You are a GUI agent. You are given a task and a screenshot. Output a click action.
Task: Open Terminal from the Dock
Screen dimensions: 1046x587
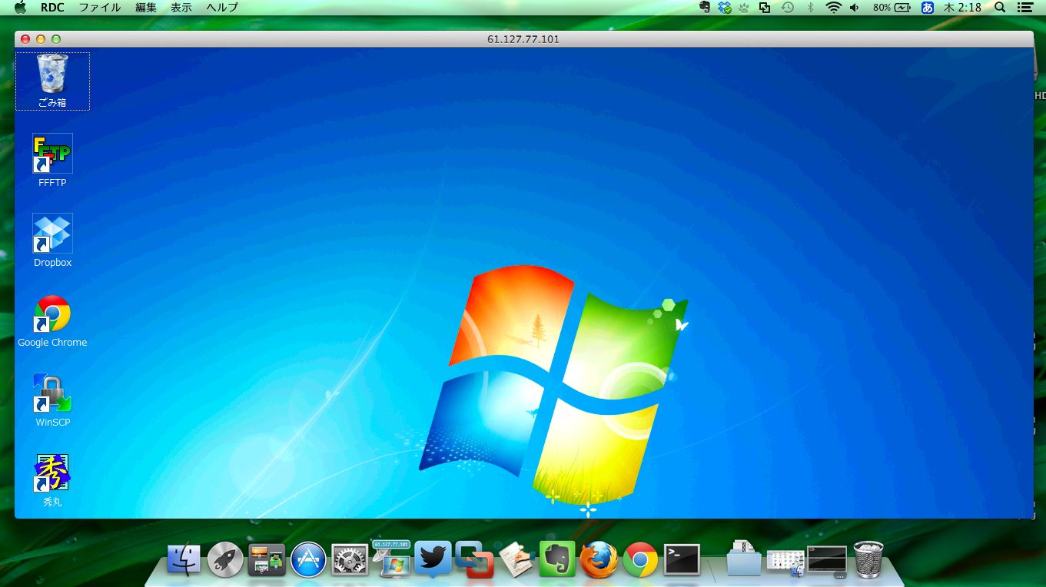click(x=682, y=559)
